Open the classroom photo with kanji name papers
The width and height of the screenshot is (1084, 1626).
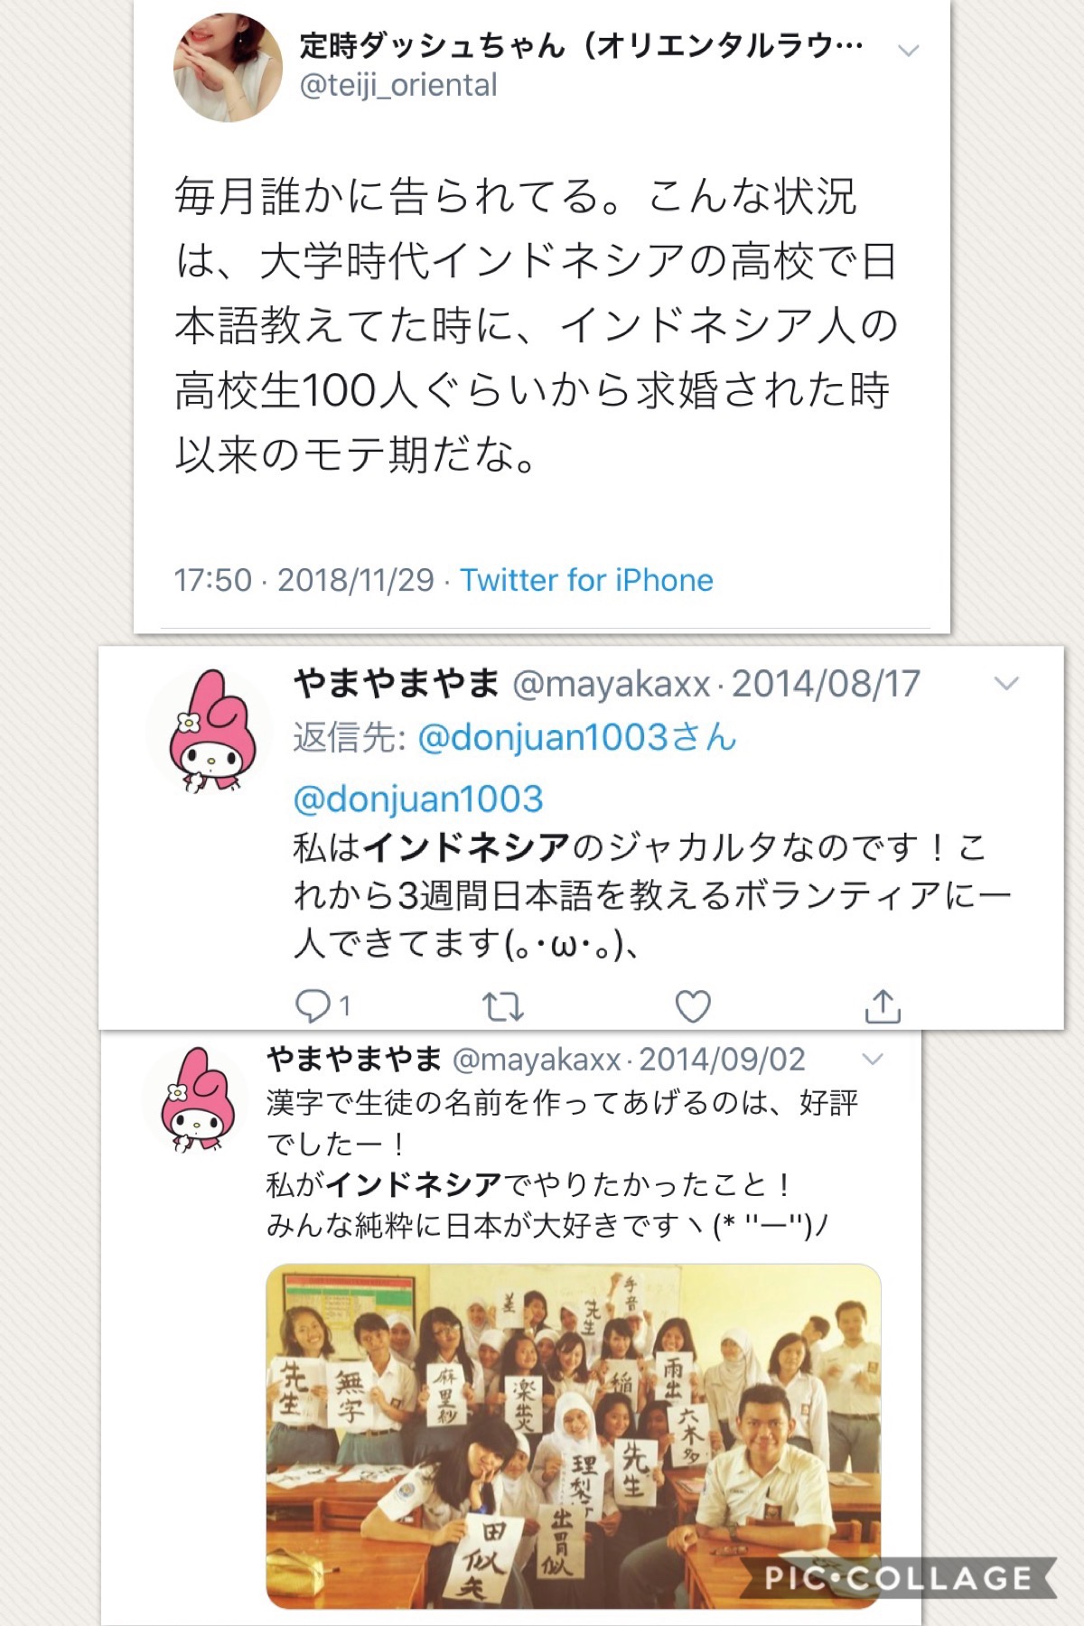tap(574, 1436)
